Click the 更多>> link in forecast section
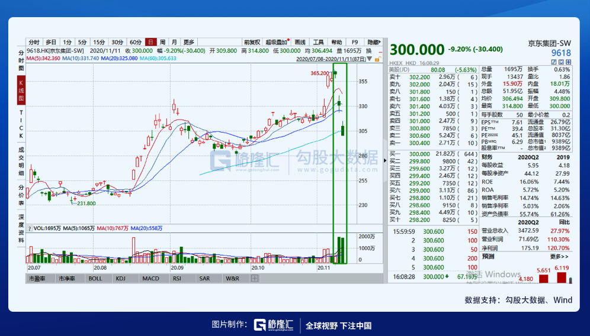This screenshot has height=336, width=590. coord(559,257)
